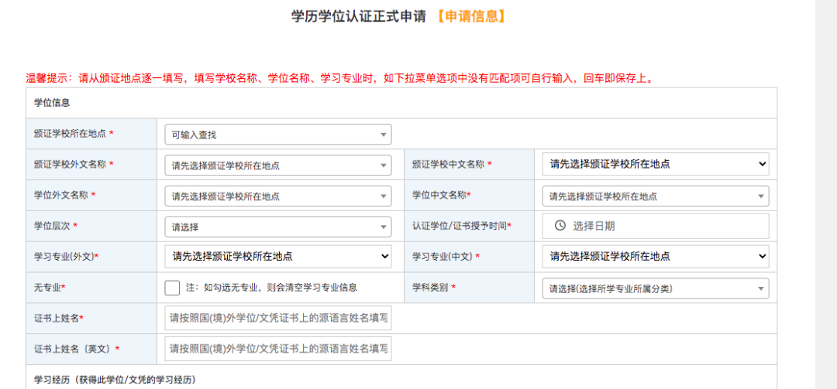Click the clock icon in the date field
Image resolution: width=837 pixels, height=389 pixels.
[x=560, y=226]
